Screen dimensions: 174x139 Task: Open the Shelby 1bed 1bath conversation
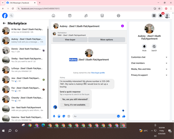(x=23, y=60)
